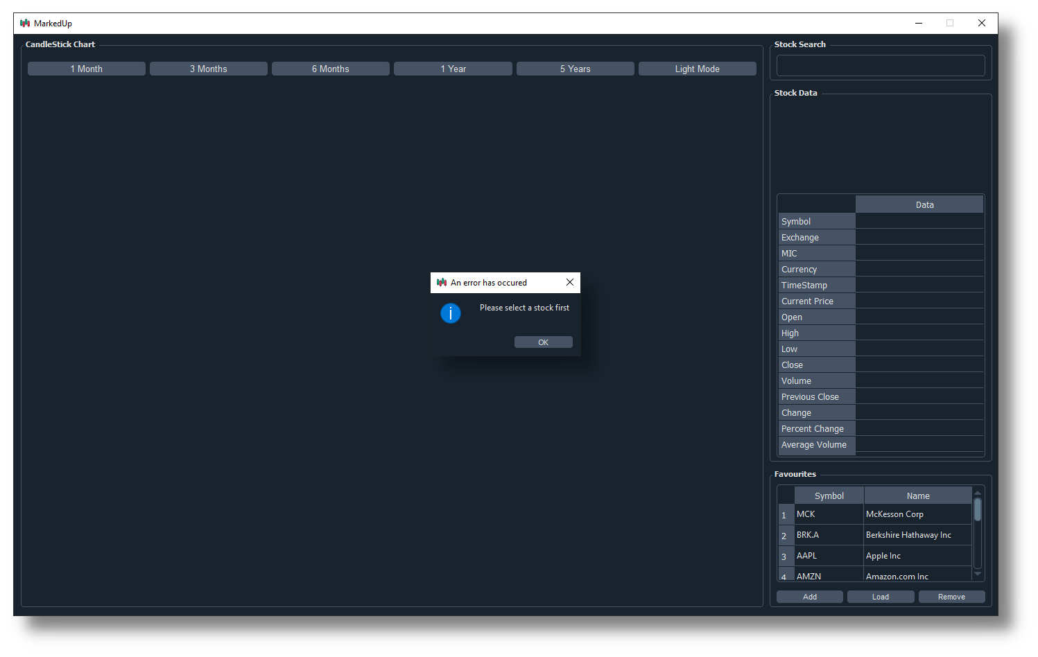1038x657 pixels.
Task: Minimize the MarkedUp window
Action: [x=919, y=23]
